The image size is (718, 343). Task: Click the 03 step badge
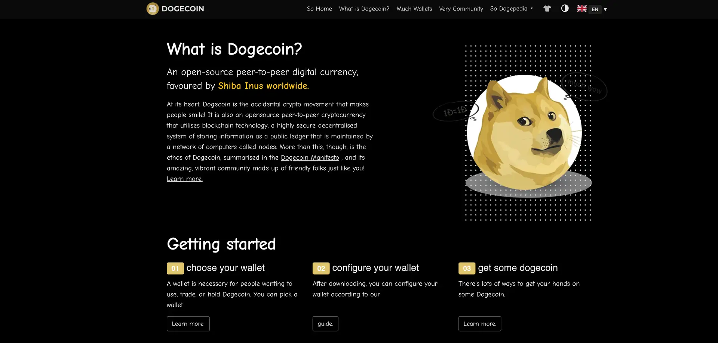click(x=467, y=268)
